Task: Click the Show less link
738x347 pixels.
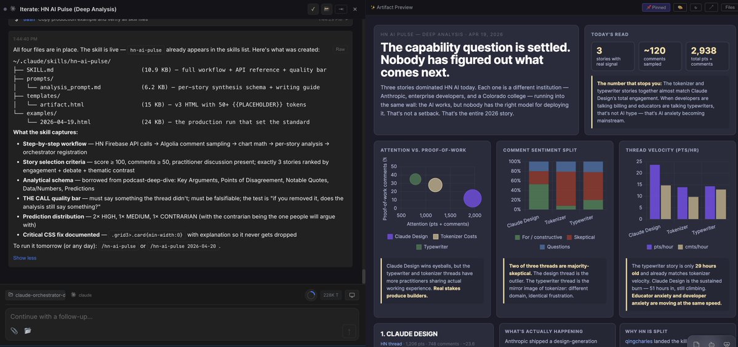Action: 25,258
